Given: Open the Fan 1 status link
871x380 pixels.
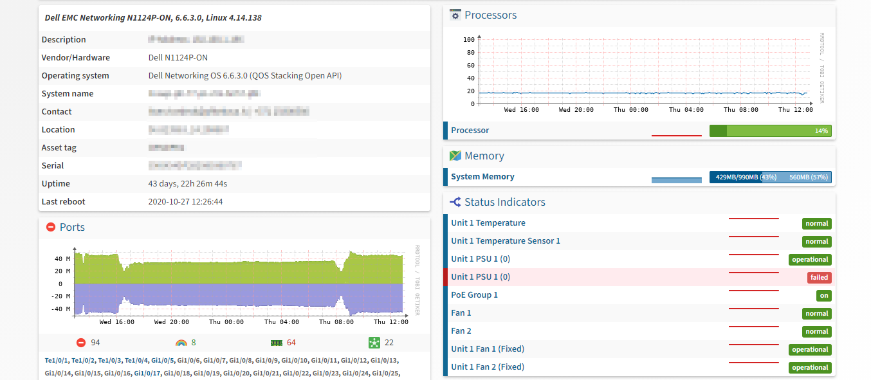Looking at the screenshot, I should (461, 312).
